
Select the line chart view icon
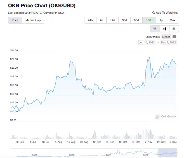(155, 29)
